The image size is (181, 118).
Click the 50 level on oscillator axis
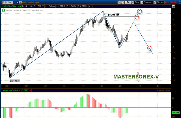pos(173,98)
